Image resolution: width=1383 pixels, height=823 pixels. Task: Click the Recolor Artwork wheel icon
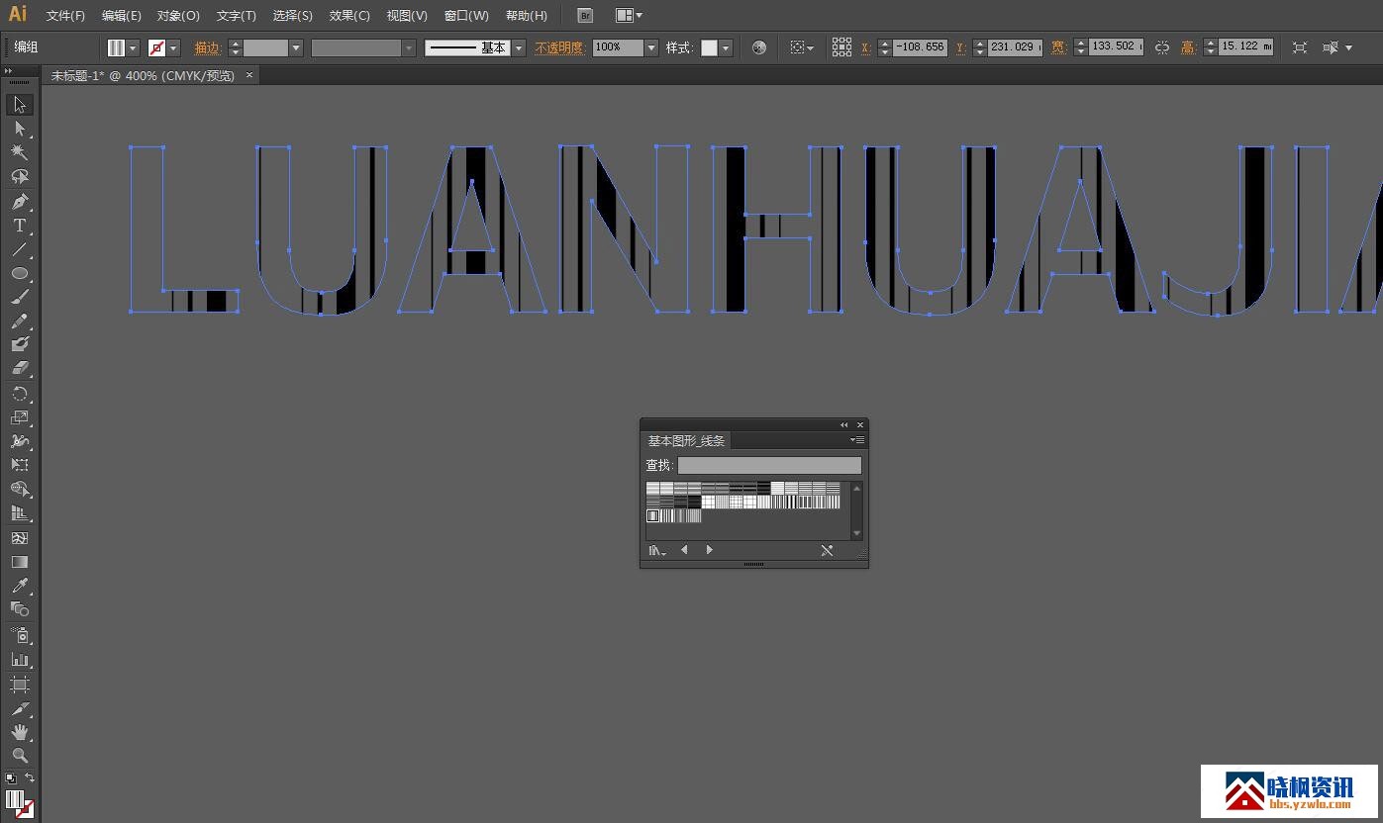click(x=759, y=47)
